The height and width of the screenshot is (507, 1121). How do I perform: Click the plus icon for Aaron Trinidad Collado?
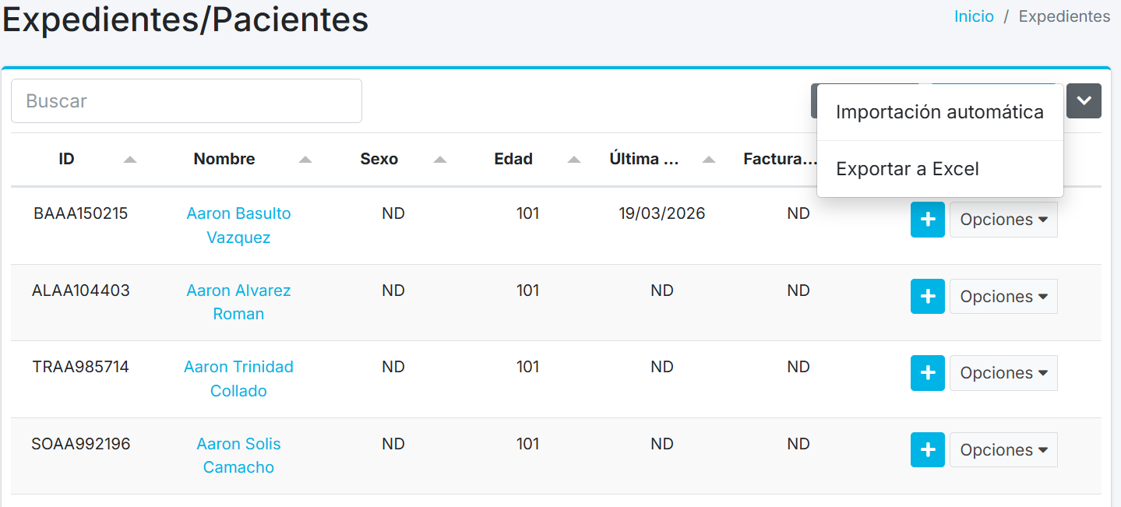pyautogui.click(x=927, y=373)
